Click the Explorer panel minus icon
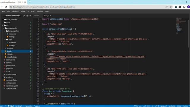 [x=30, y=16]
